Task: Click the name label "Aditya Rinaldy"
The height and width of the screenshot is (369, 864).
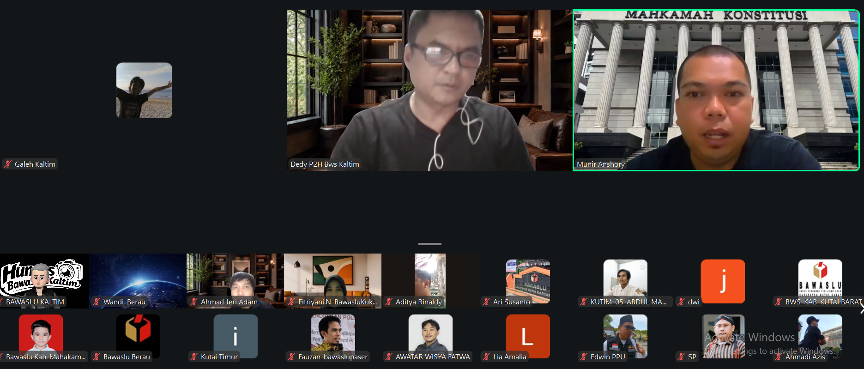Action: coord(419,302)
